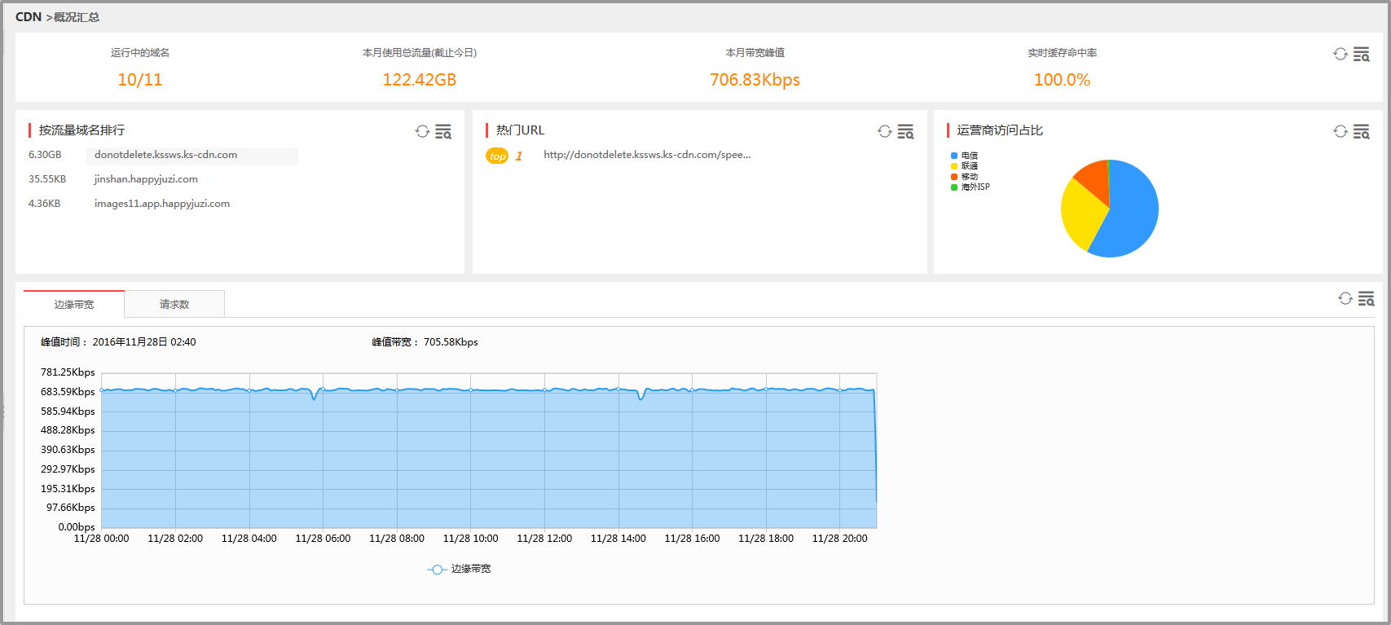This screenshot has height=625, width=1391.
Task: Click CDN in the breadcrumb
Action: tap(29, 17)
